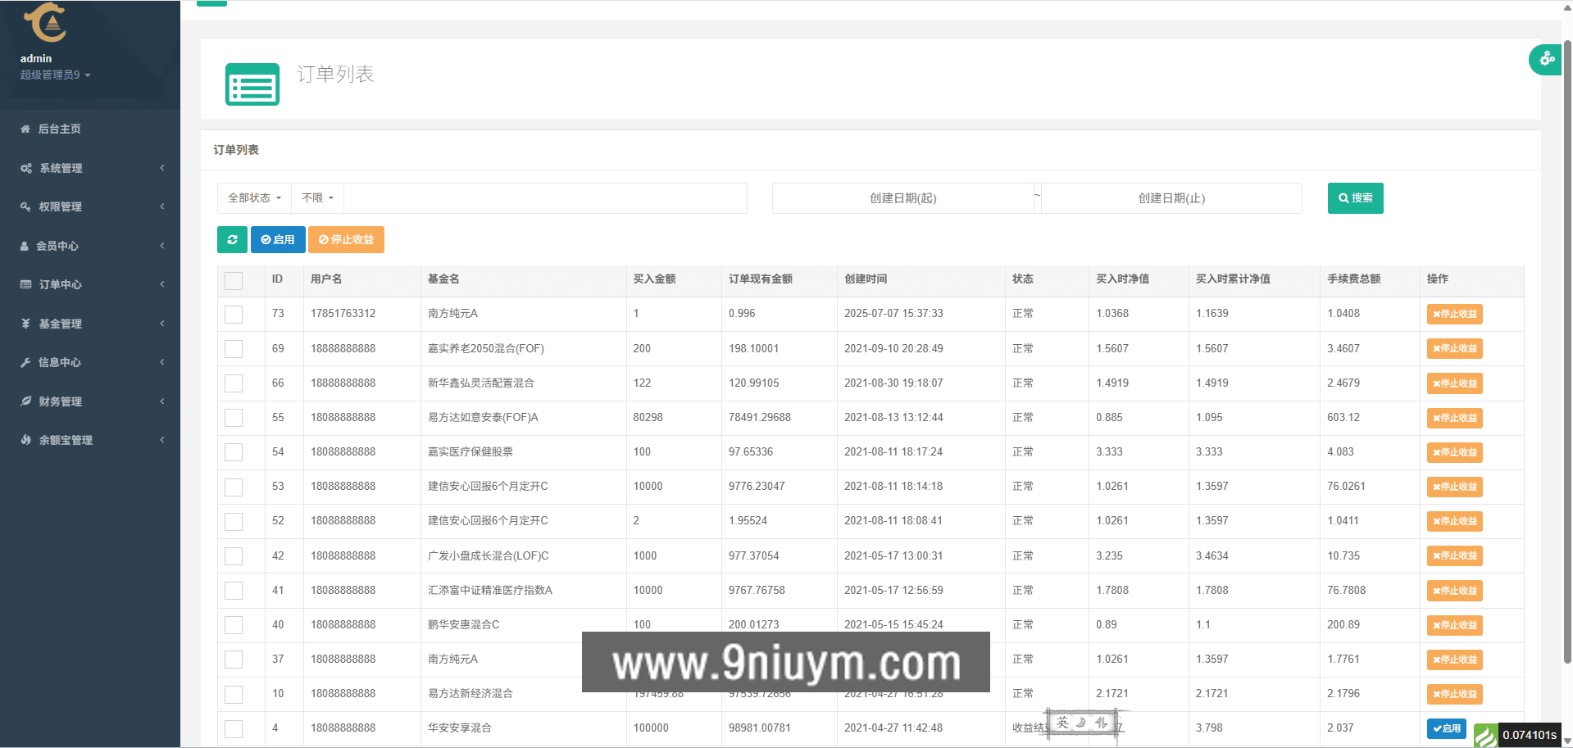1573x748 pixels.
Task: Open the 全部状态 status dropdown
Action: [253, 197]
